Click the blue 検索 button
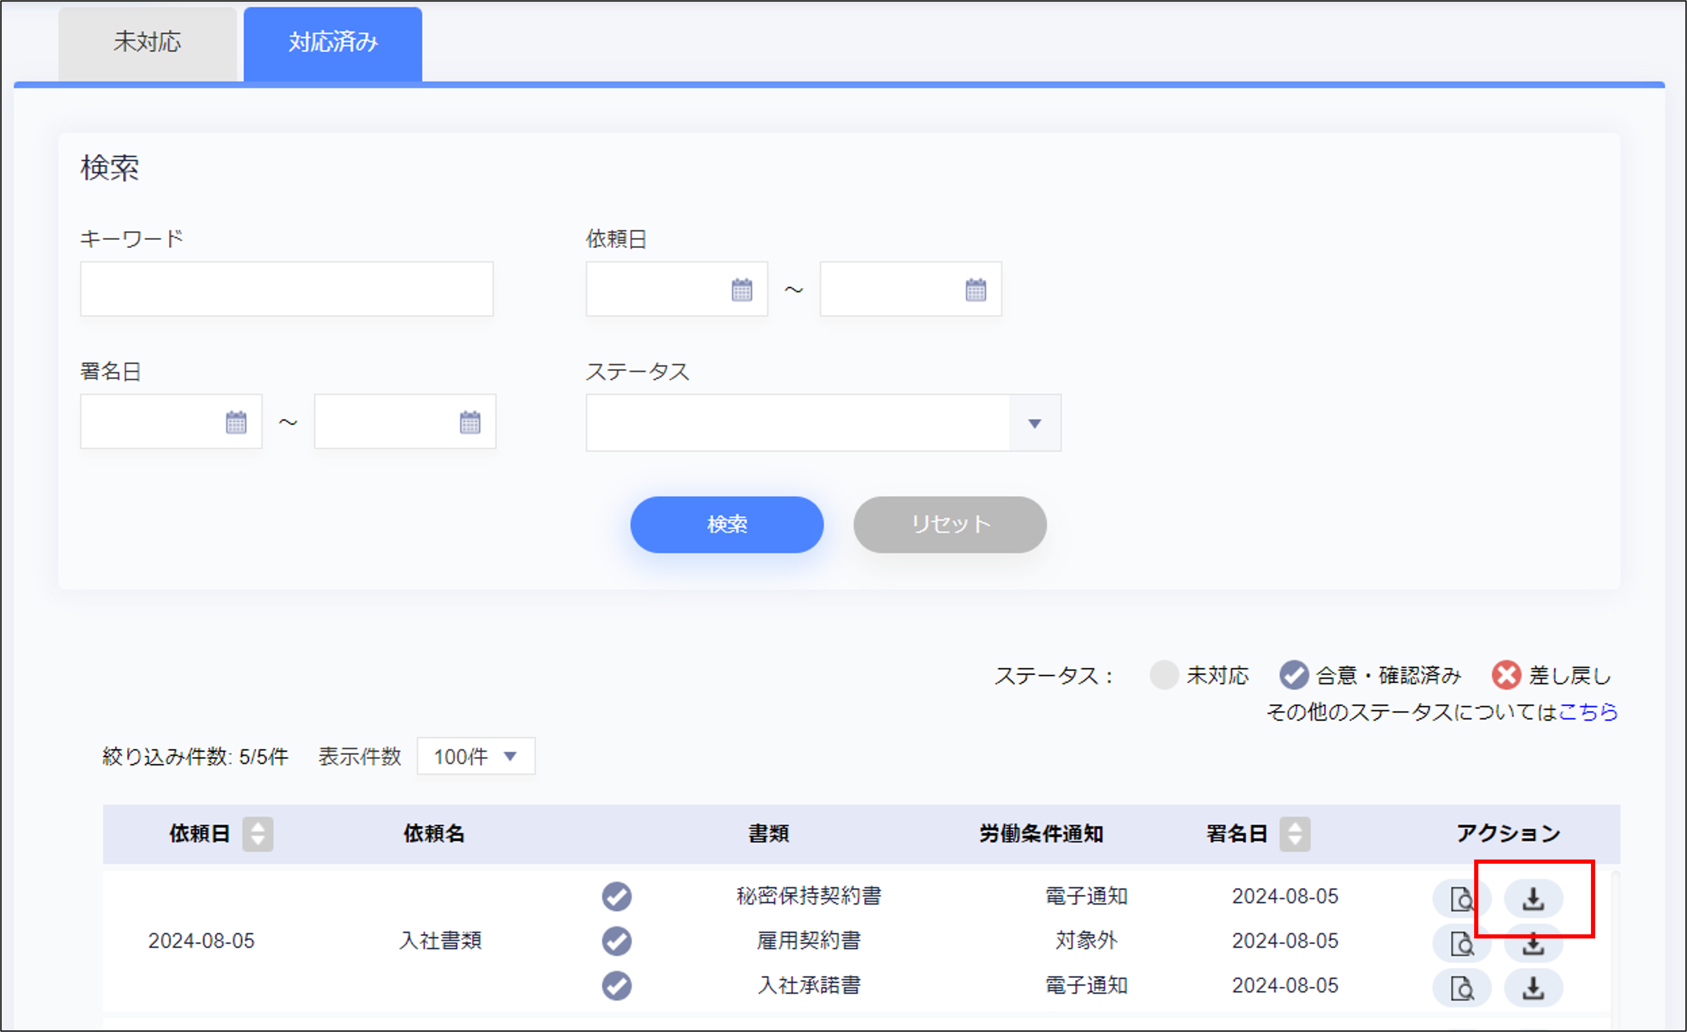Image resolution: width=1687 pixels, height=1032 pixels. [x=726, y=524]
